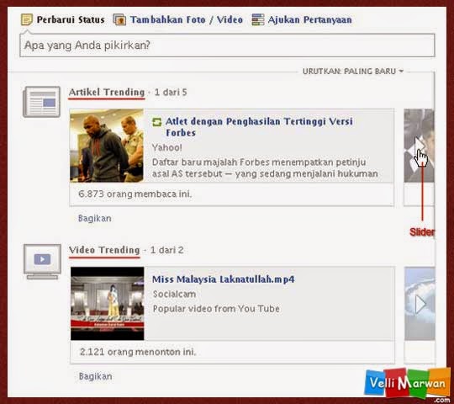The image size is (454, 404).
Task: Open the Artikel Trending heading link
Action: [107, 92]
